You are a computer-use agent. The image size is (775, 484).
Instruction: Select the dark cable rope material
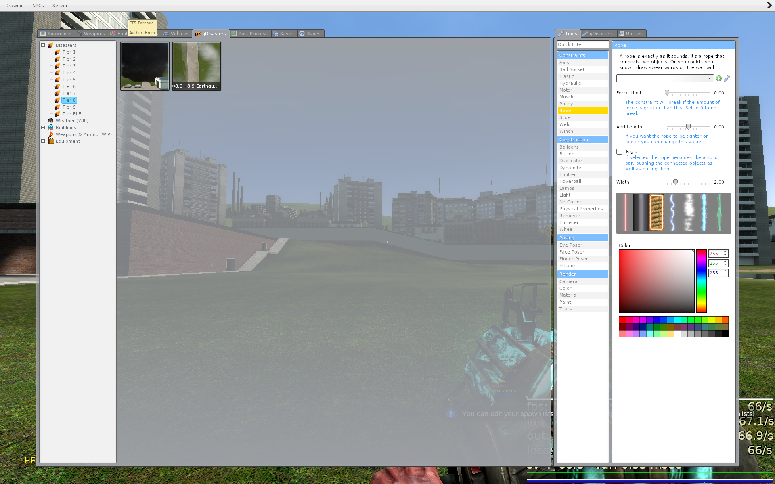[641, 212]
